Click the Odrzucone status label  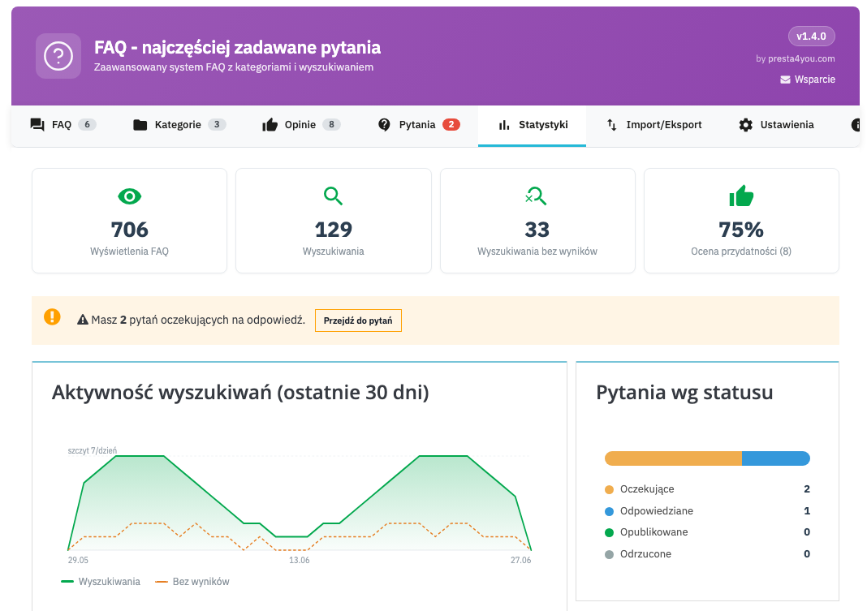click(x=645, y=554)
